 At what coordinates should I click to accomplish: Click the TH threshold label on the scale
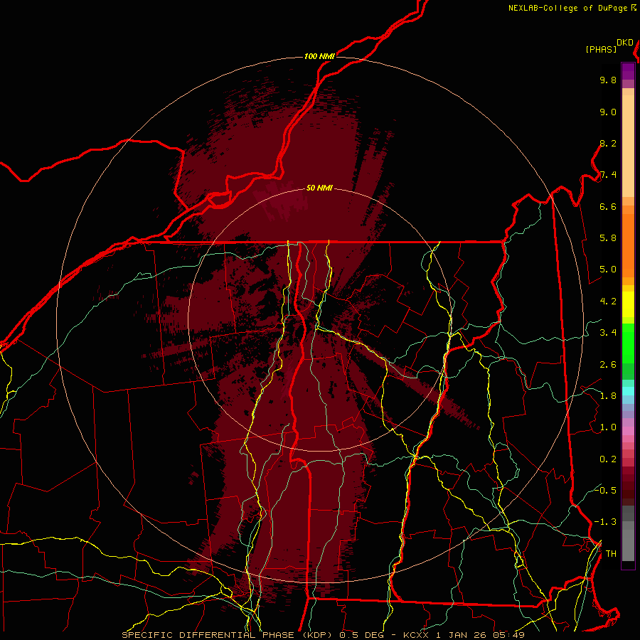tap(611, 554)
